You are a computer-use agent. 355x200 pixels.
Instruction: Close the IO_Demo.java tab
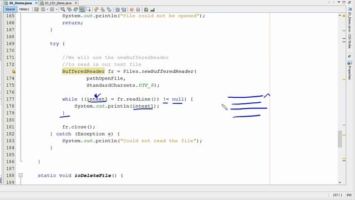[x=36, y=3]
